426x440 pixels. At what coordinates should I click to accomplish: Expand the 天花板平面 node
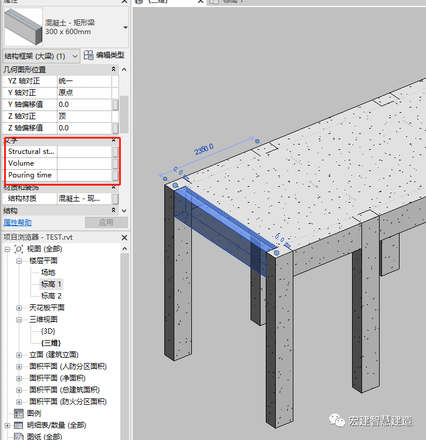coord(19,308)
